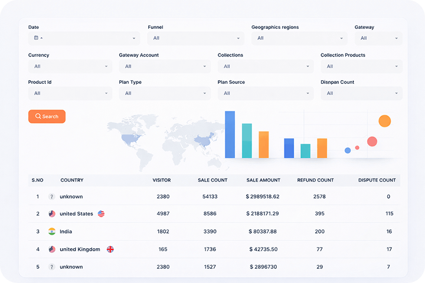This screenshot has height=283, width=425.
Task: Click the tallest blue bar in chart
Action: 230,134
